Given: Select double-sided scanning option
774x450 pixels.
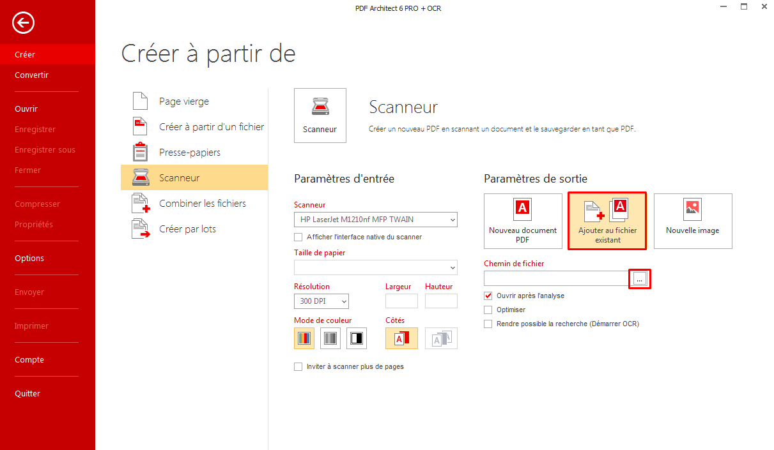Looking at the screenshot, I should [442, 338].
